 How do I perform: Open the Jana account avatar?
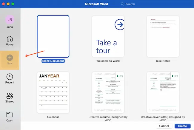click(10, 19)
